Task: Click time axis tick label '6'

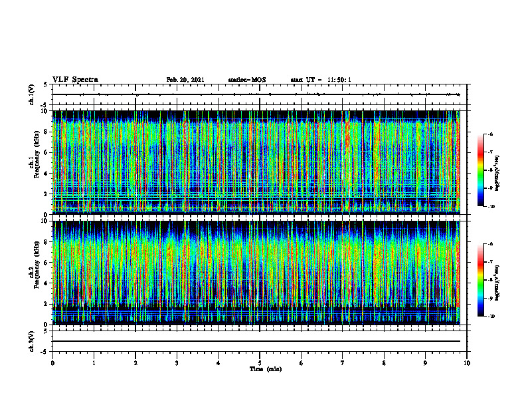Action: (302, 363)
